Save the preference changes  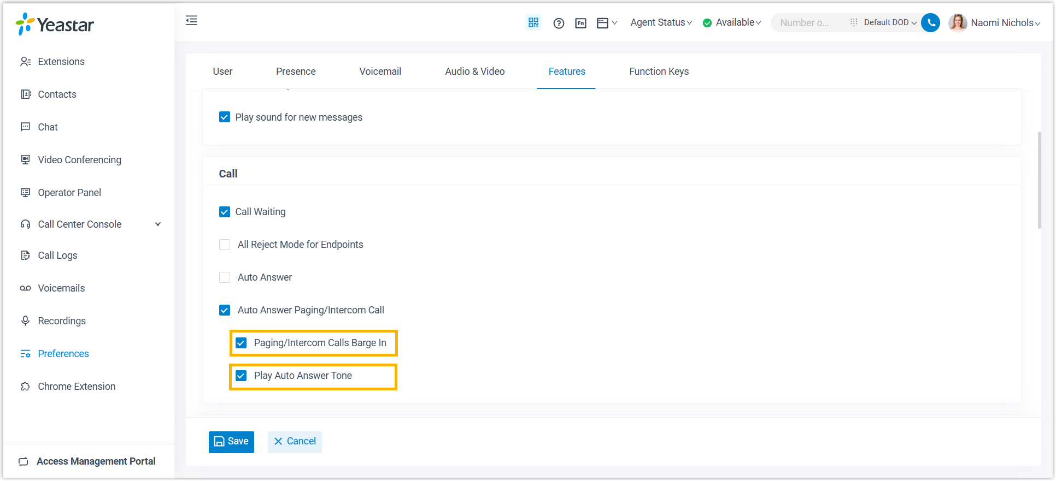point(231,442)
